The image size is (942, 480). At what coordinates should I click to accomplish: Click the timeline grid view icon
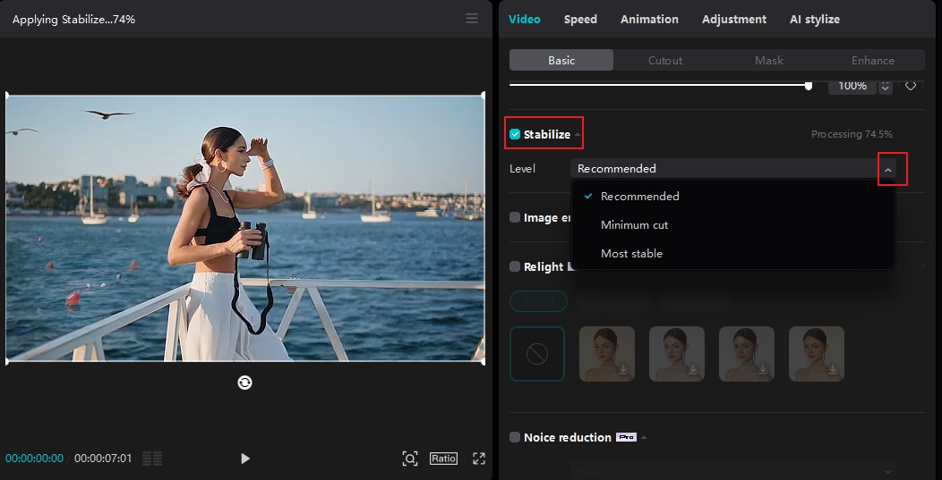(152, 459)
